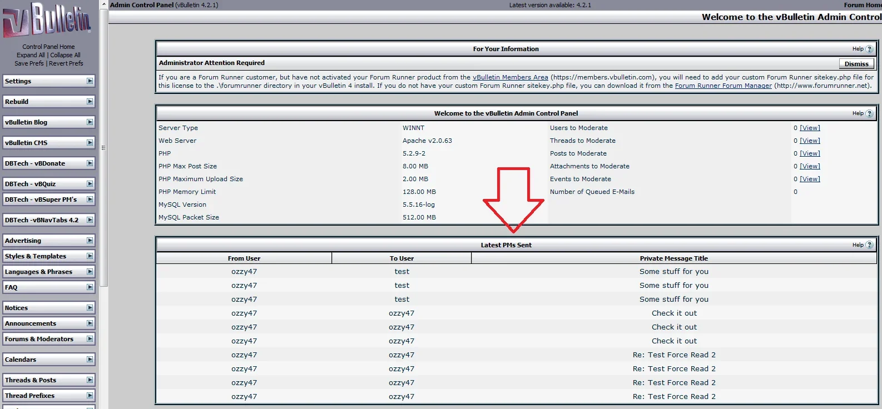Click Announcements label in sidebar

pos(31,323)
